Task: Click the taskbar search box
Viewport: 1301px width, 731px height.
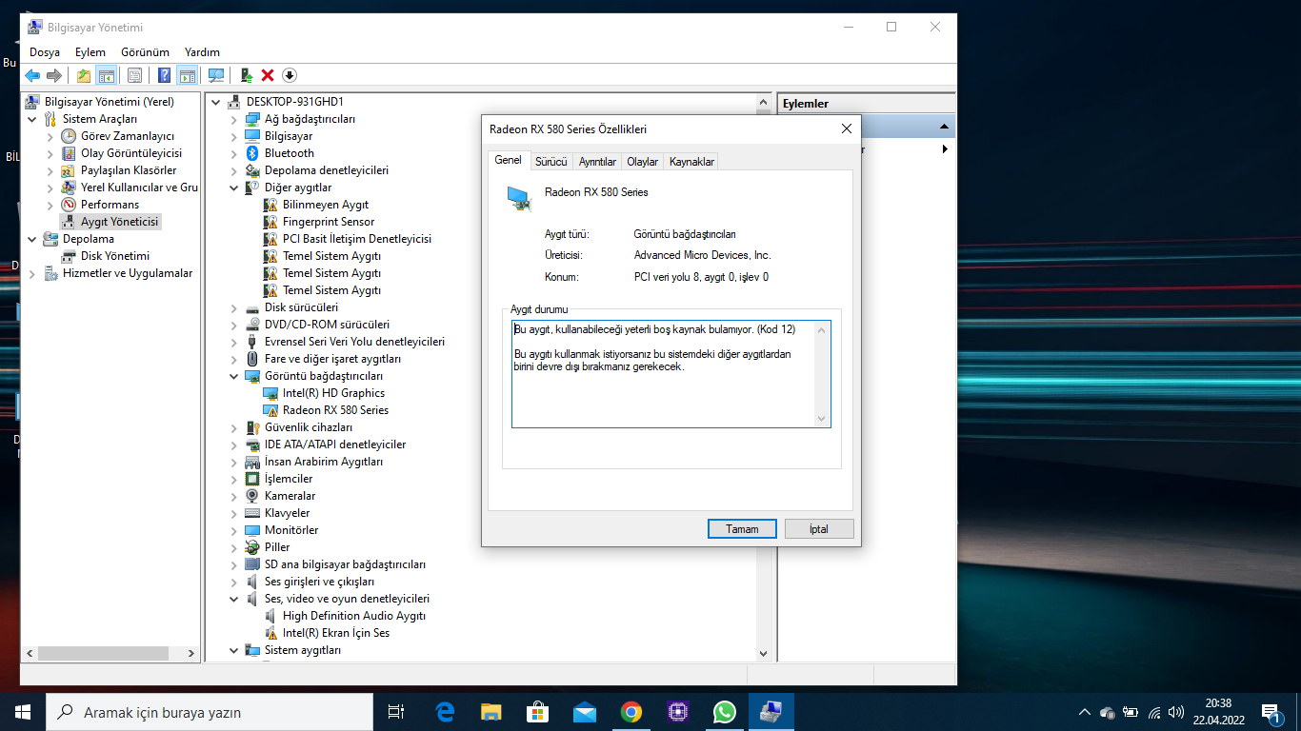Action: coord(210,712)
